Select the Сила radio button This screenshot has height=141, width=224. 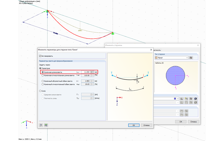coord(40,91)
